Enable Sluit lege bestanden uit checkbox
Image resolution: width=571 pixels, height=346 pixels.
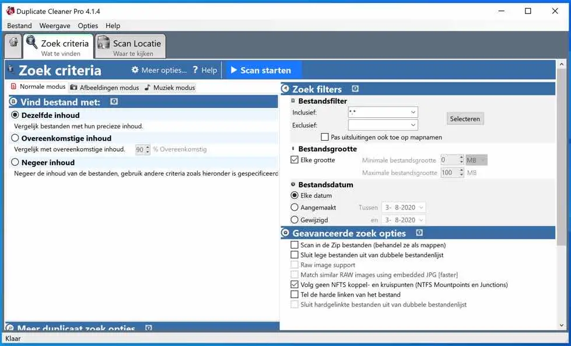pos(295,254)
